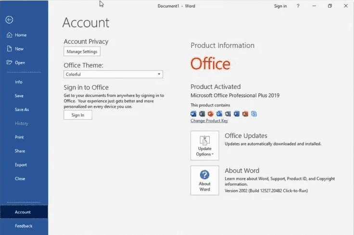Viewport: 354px width, 235px height.
Task: Click the Colorful theme combo box field
Action: tap(113, 74)
